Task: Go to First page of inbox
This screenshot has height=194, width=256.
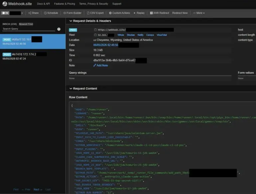Action: (x=16, y=189)
